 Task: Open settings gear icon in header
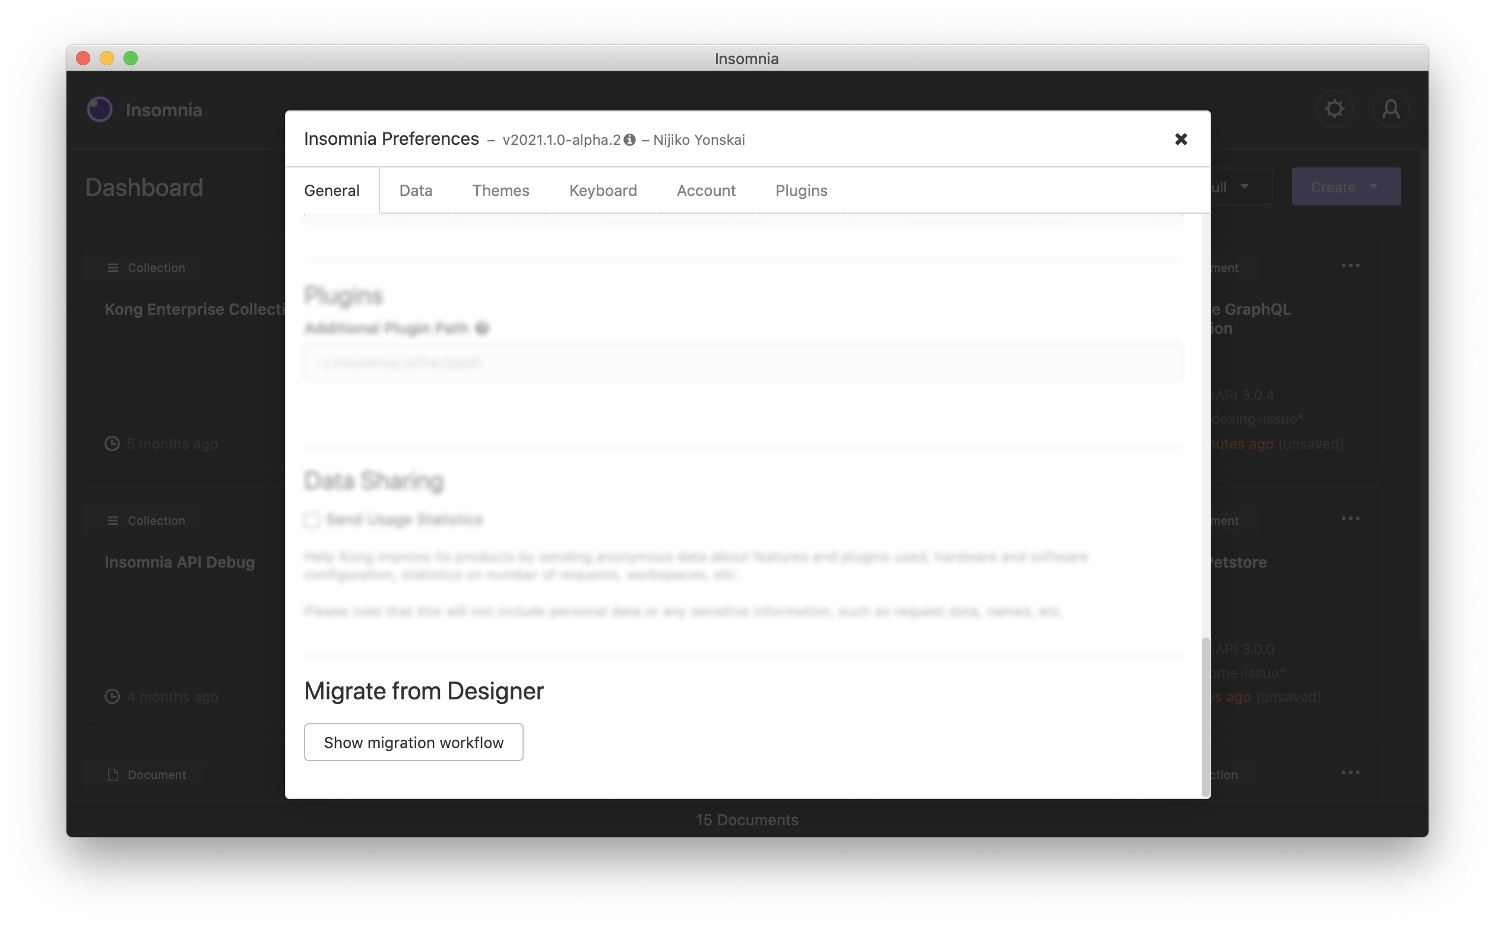1334,109
